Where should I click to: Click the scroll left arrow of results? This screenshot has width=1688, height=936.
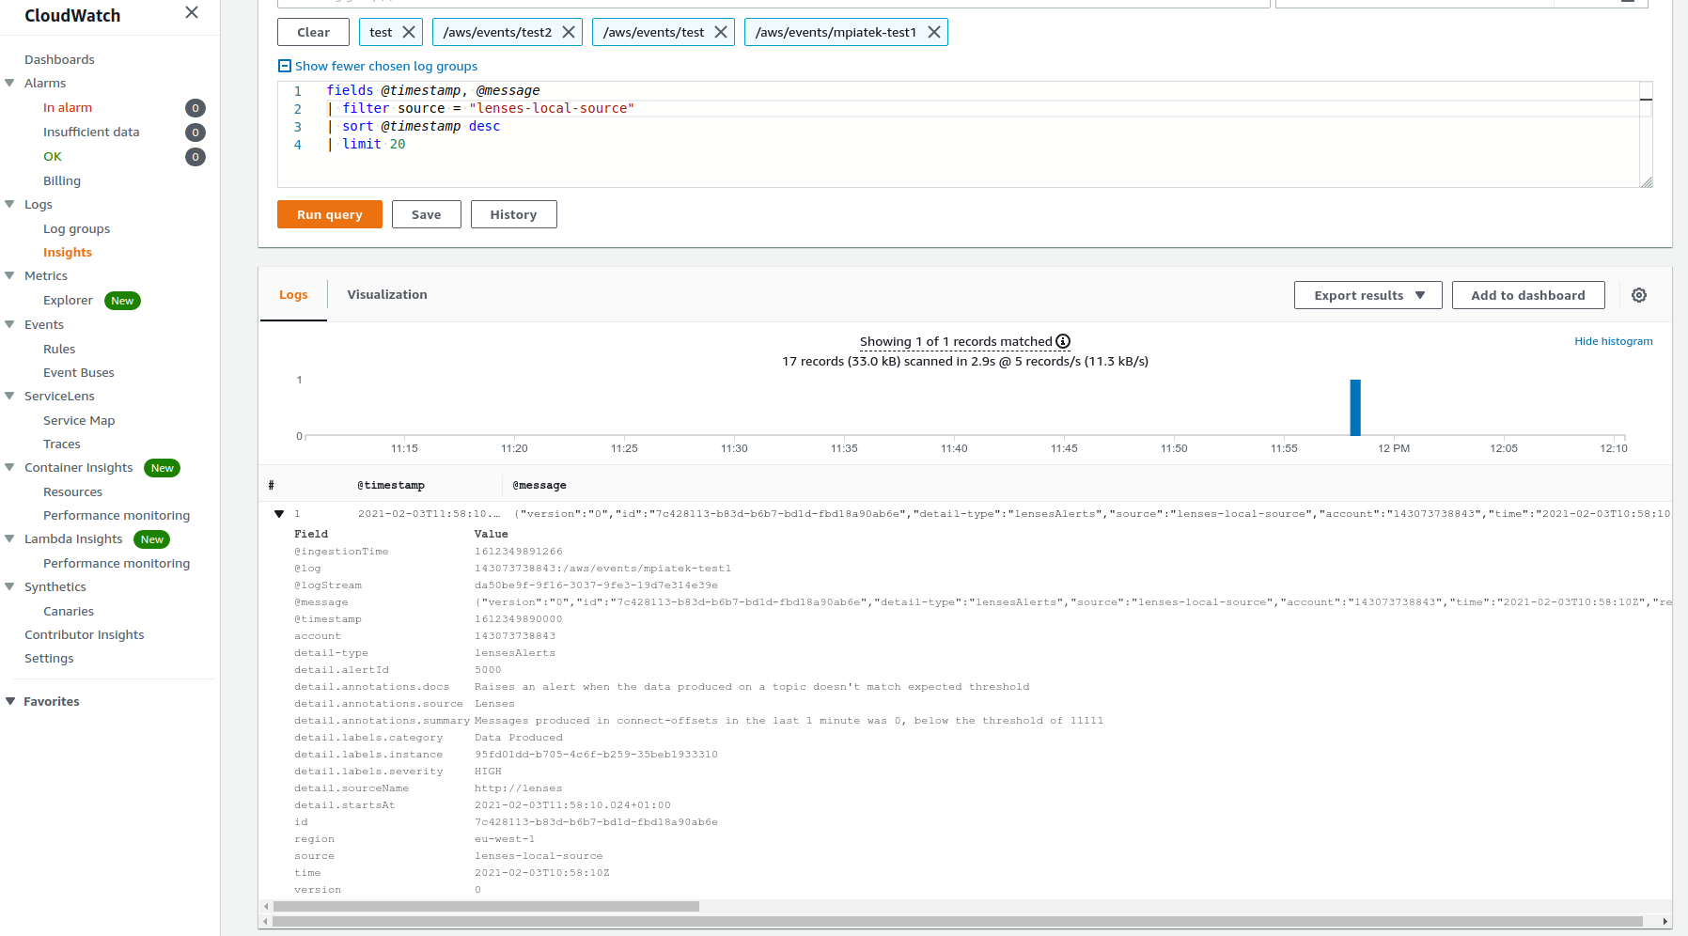pos(267,907)
